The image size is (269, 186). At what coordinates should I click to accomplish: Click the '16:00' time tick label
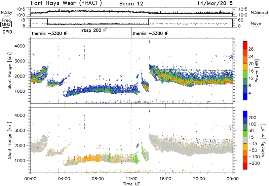(x=165, y=179)
